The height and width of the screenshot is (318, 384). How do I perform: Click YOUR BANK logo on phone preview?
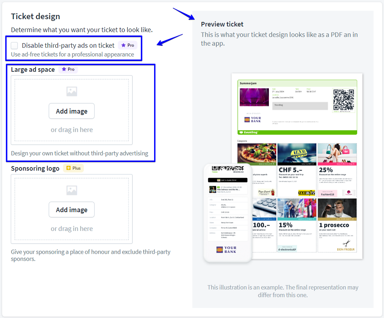click(227, 250)
